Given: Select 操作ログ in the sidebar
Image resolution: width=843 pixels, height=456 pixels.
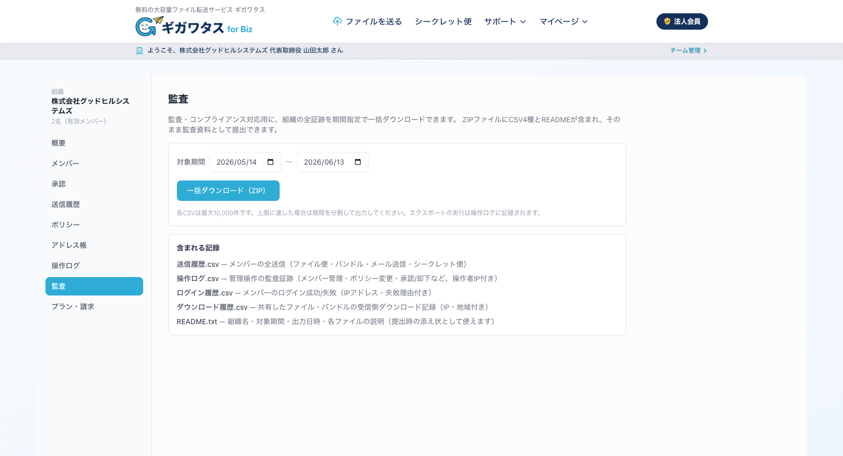Looking at the screenshot, I should click(94, 266).
